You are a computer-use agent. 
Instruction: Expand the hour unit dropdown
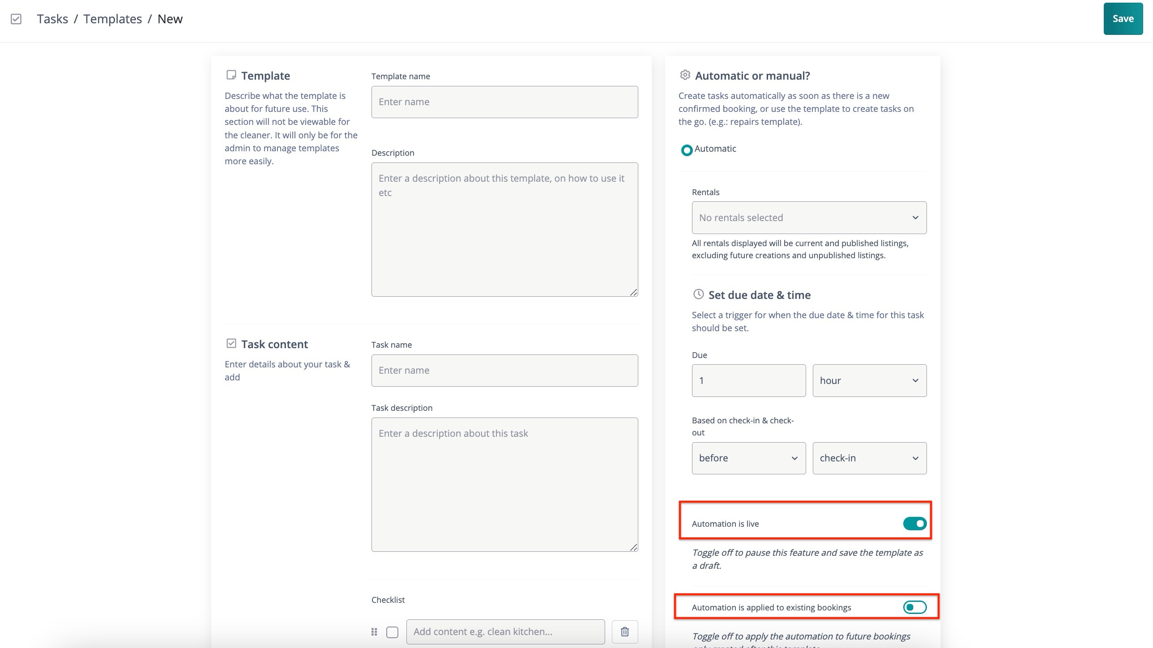tap(869, 380)
